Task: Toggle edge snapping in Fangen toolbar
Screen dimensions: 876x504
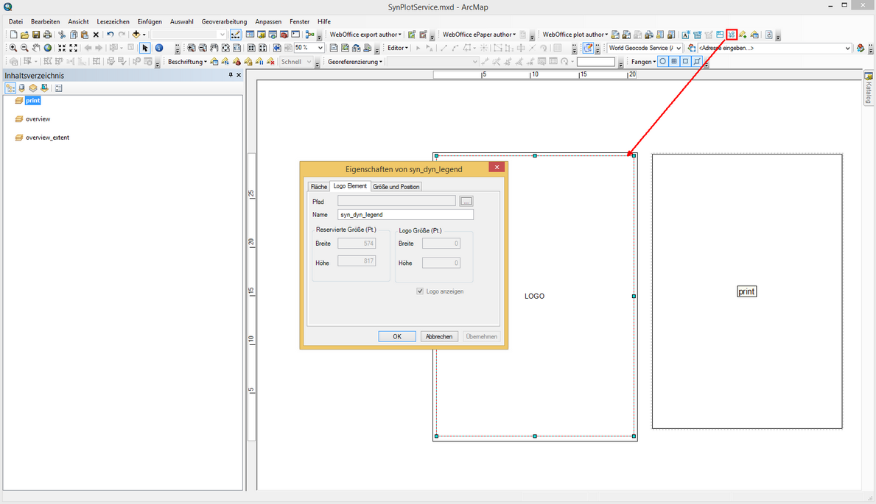Action: [696, 62]
